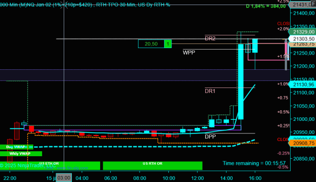Click the Time remaining countdown text
This screenshot has width=316, height=182.
254,163
